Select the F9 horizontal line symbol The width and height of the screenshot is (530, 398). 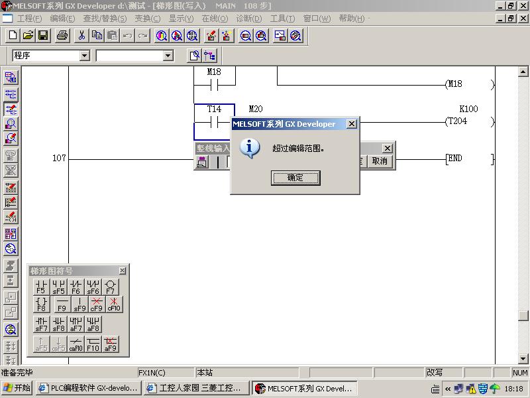pos(62,304)
